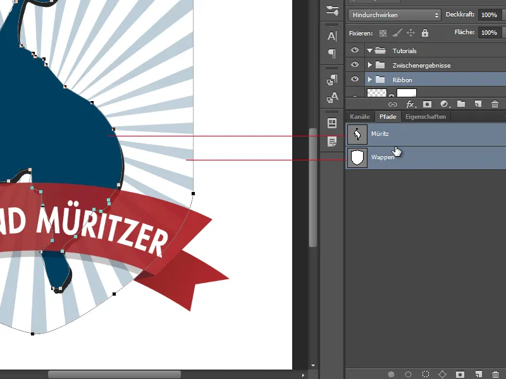Select the Tutorials layer name
The width and height of the screenshot is (506, 379).
tap(404, 51)
